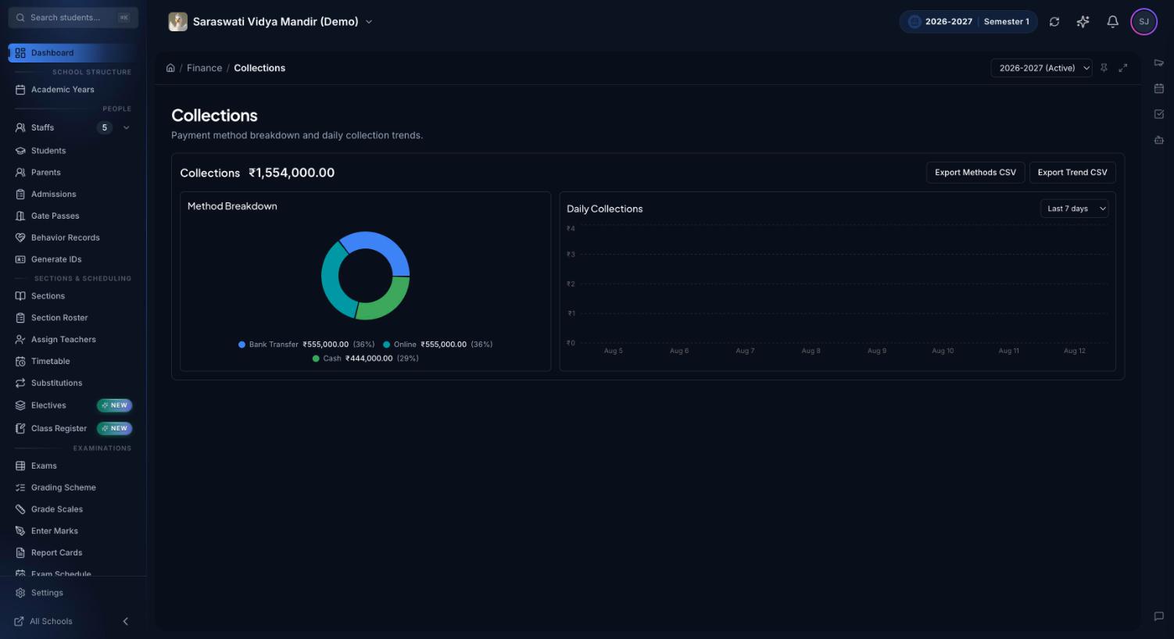
Task: Expand page to fullscreen icon
Action: point(1123,68)
